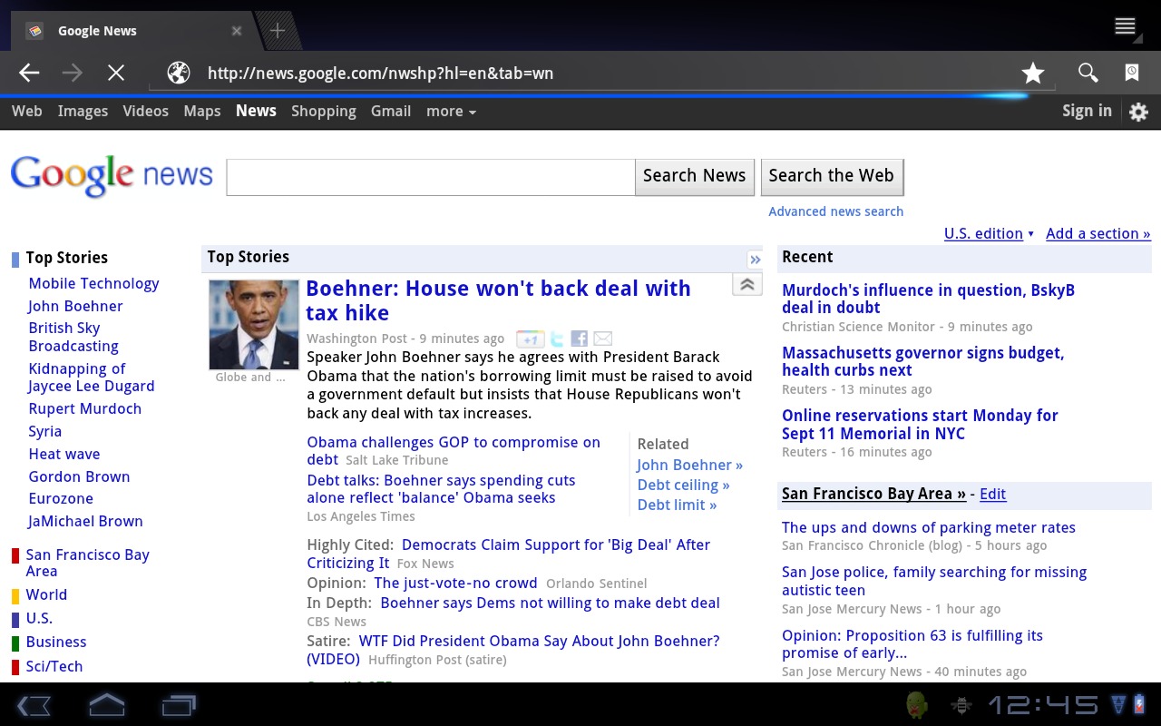Collapse Top Stories with double up chevron

746,285
